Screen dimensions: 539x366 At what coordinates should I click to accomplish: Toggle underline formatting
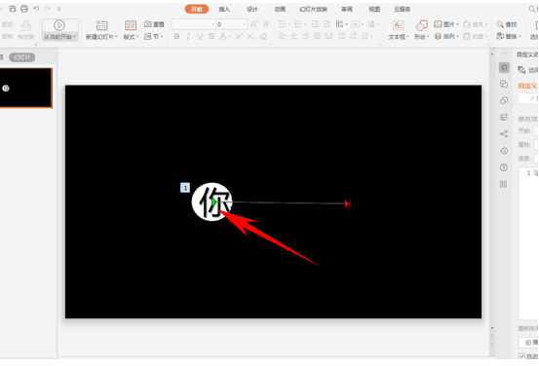click(200, 36)
